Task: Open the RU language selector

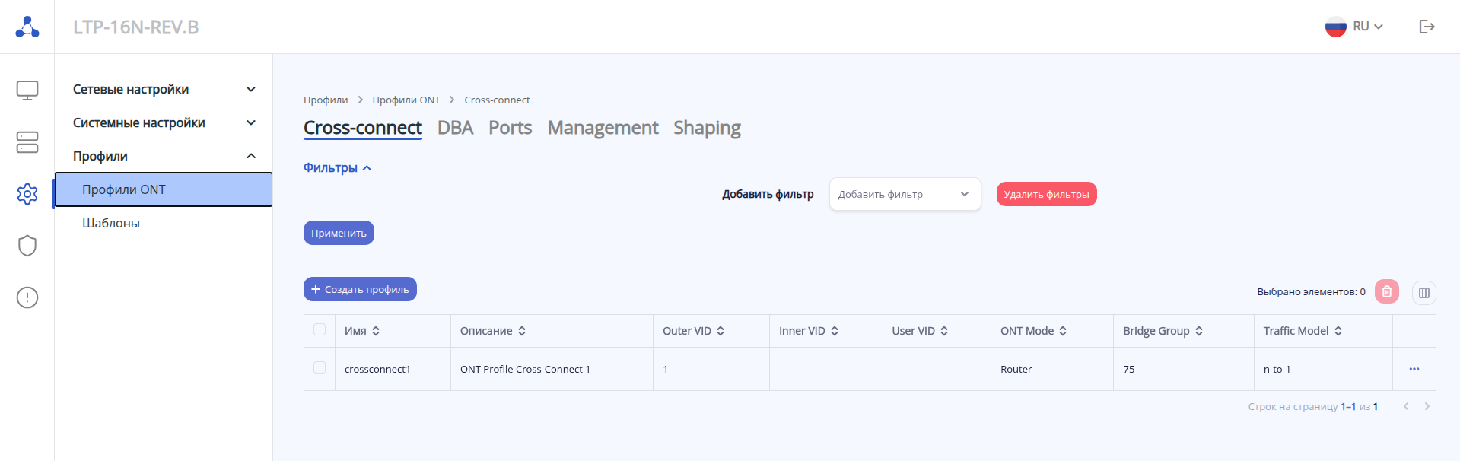Action: (x=1354, y=27)
